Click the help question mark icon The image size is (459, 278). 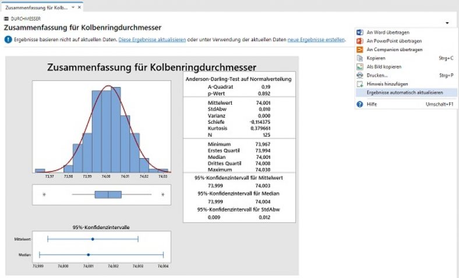click(359, 104)
